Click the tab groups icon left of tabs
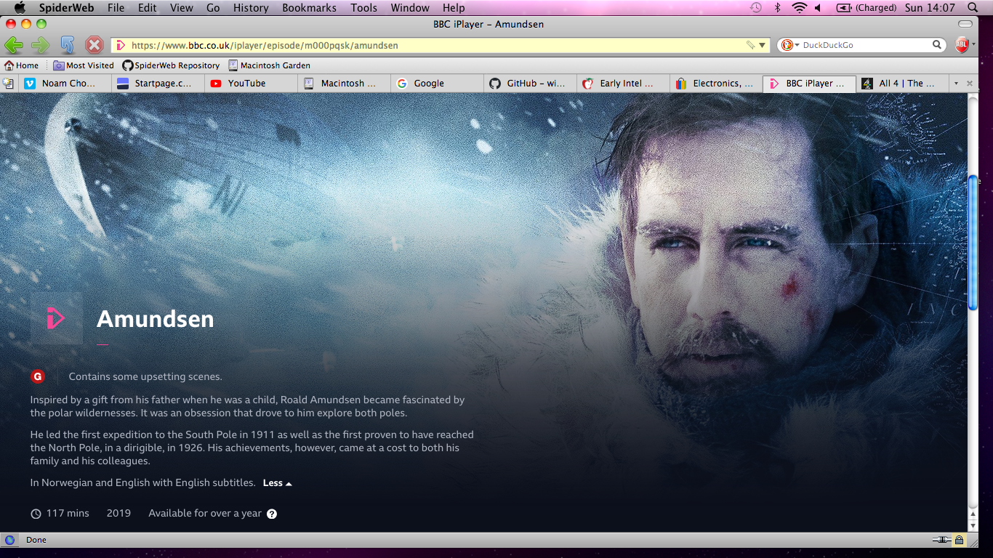 9,84
